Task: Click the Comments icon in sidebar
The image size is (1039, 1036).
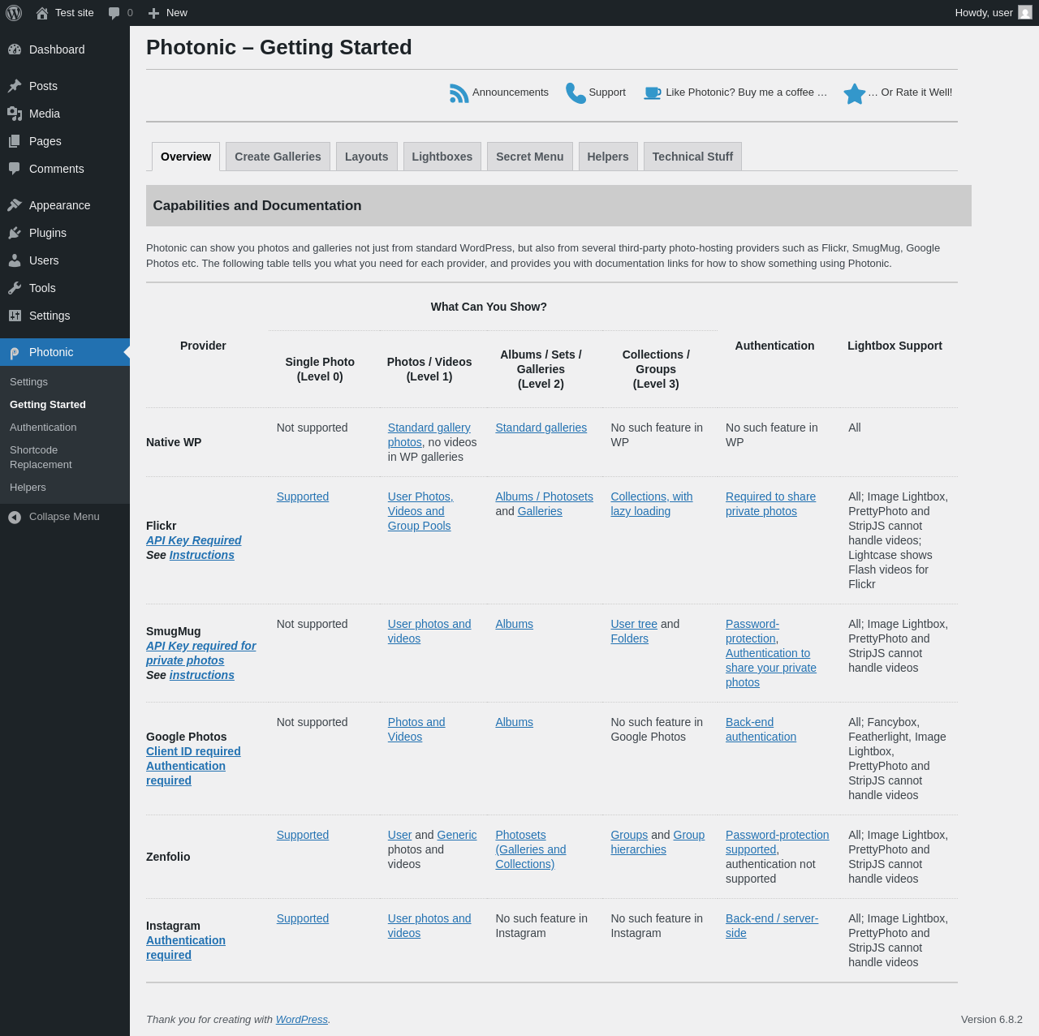Action: [x=15, y=169]
